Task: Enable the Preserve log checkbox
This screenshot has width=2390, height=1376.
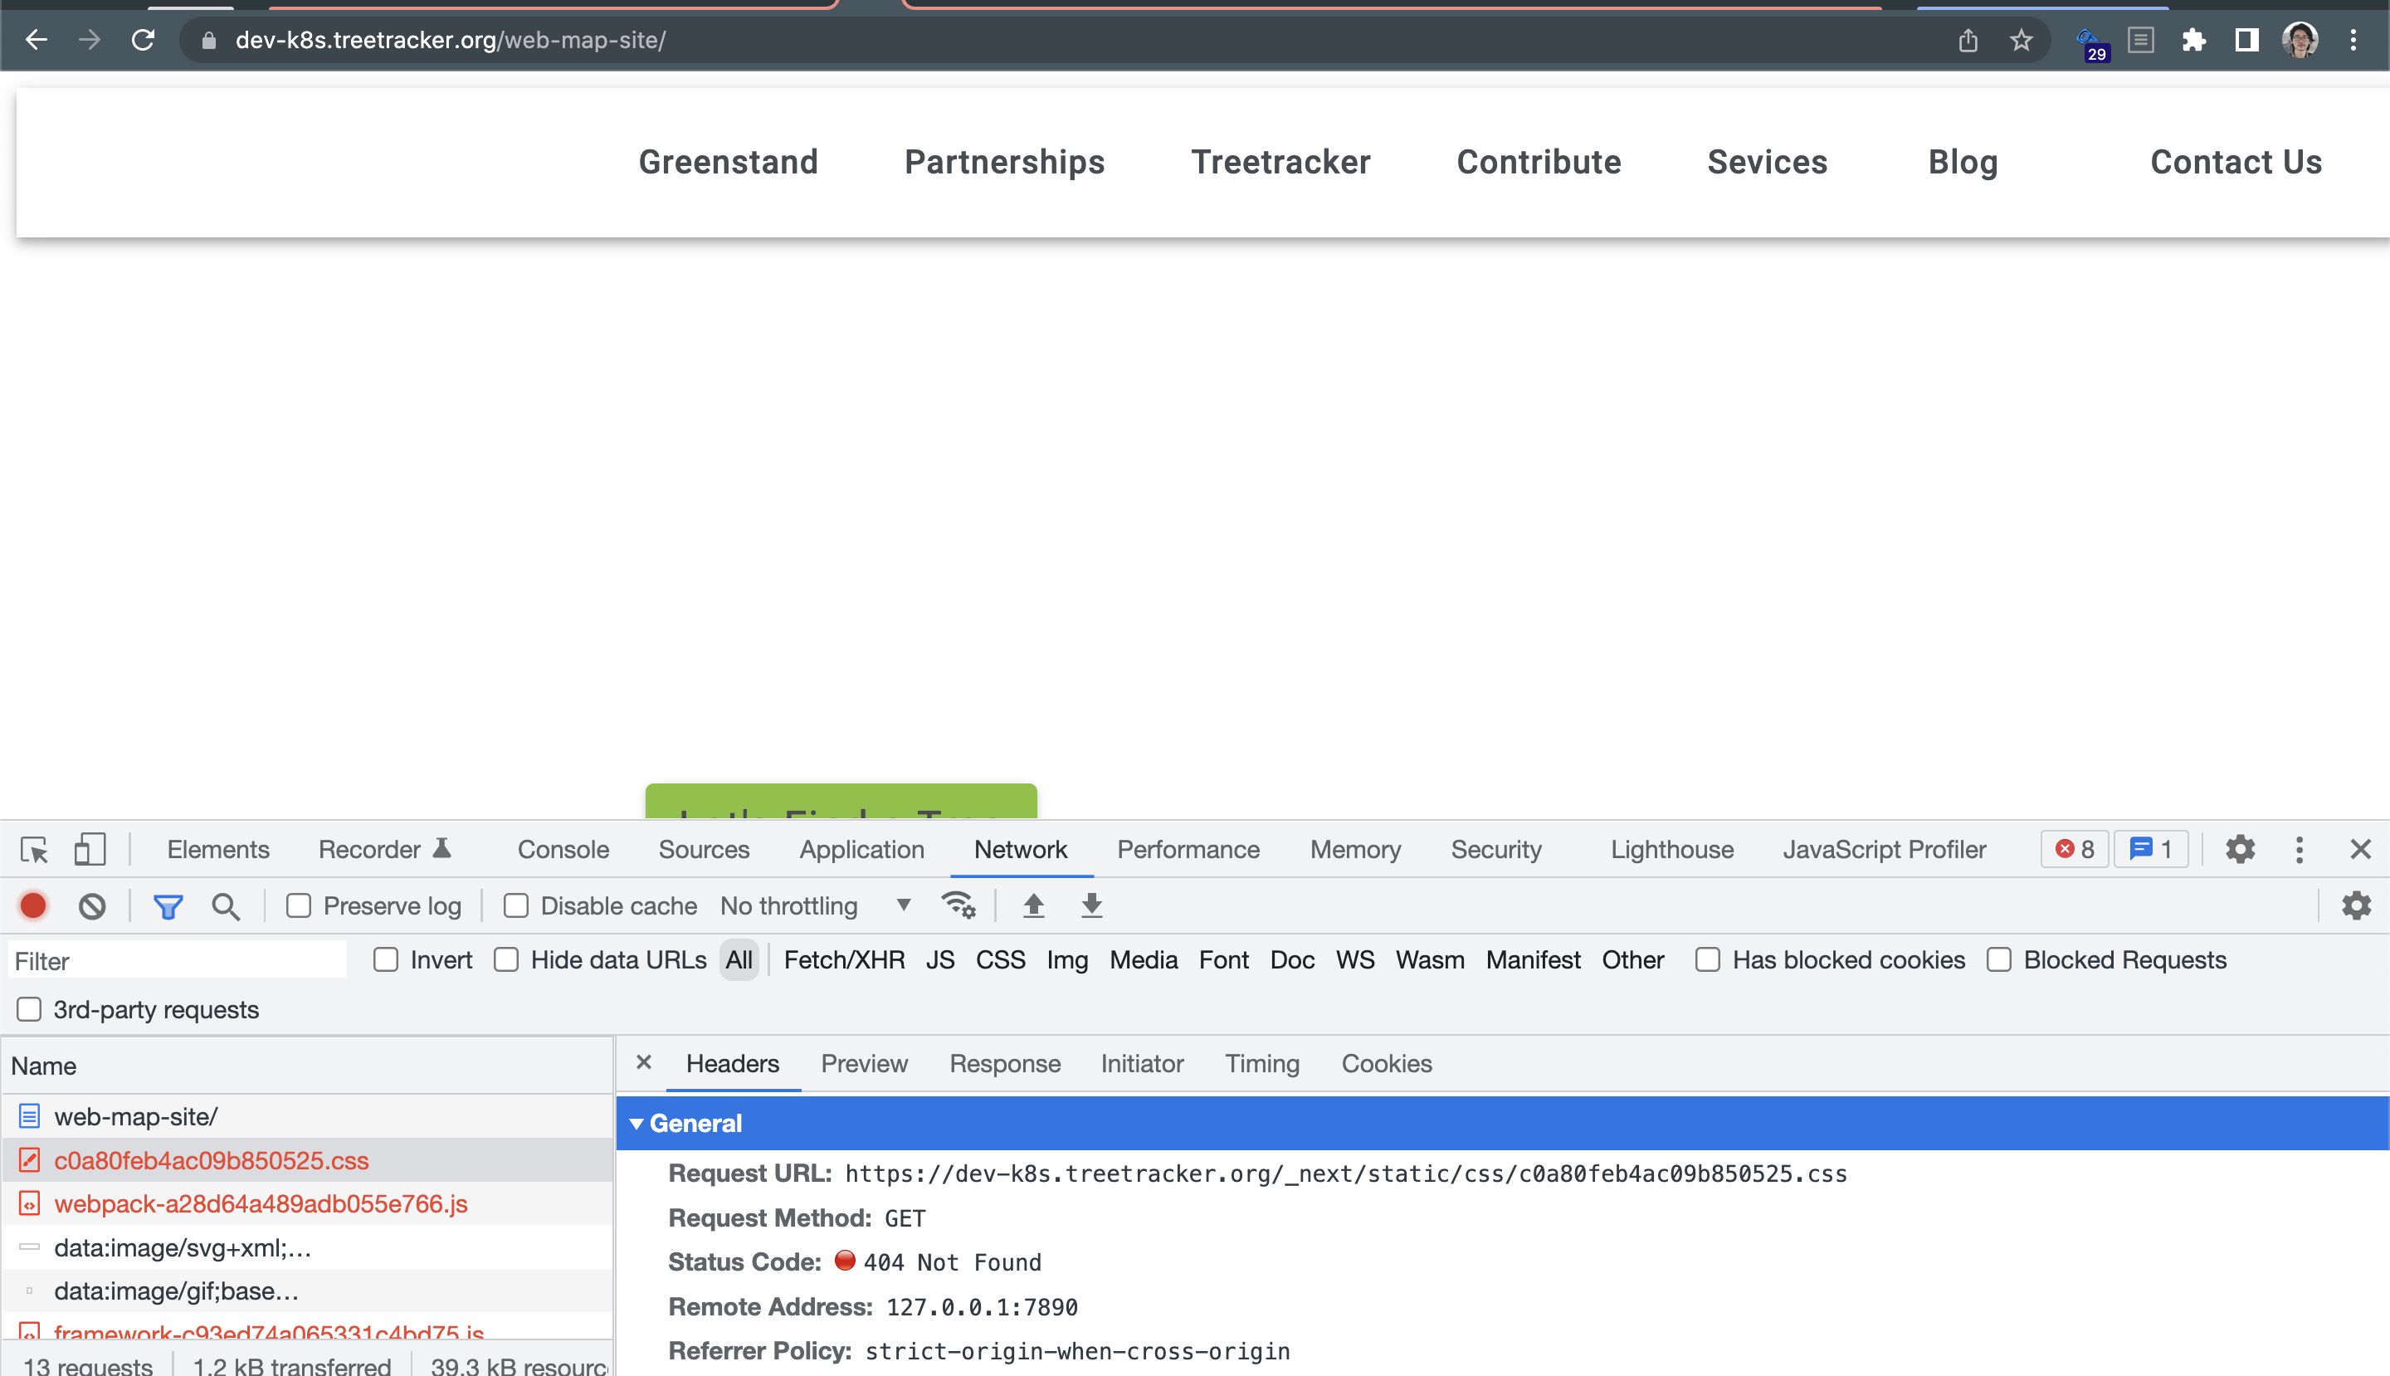Action: [300, 905]
